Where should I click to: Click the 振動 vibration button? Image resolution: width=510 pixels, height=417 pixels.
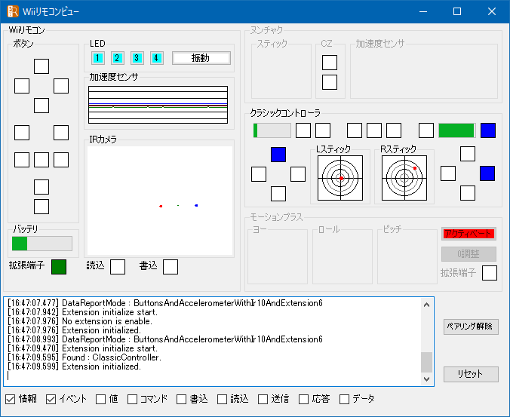click(201, 58)
